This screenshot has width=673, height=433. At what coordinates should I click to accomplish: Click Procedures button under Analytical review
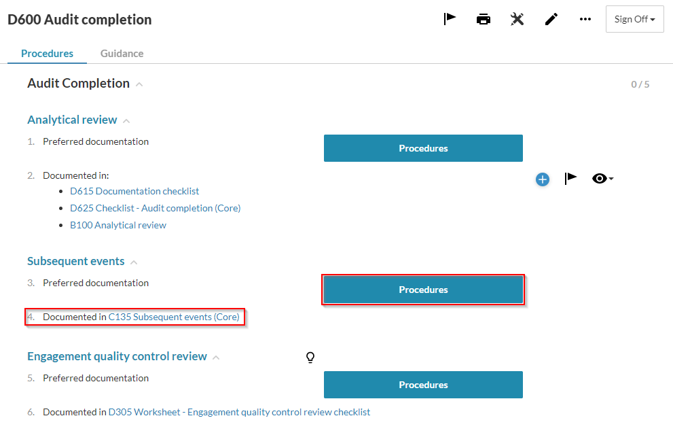pos(423,148)
